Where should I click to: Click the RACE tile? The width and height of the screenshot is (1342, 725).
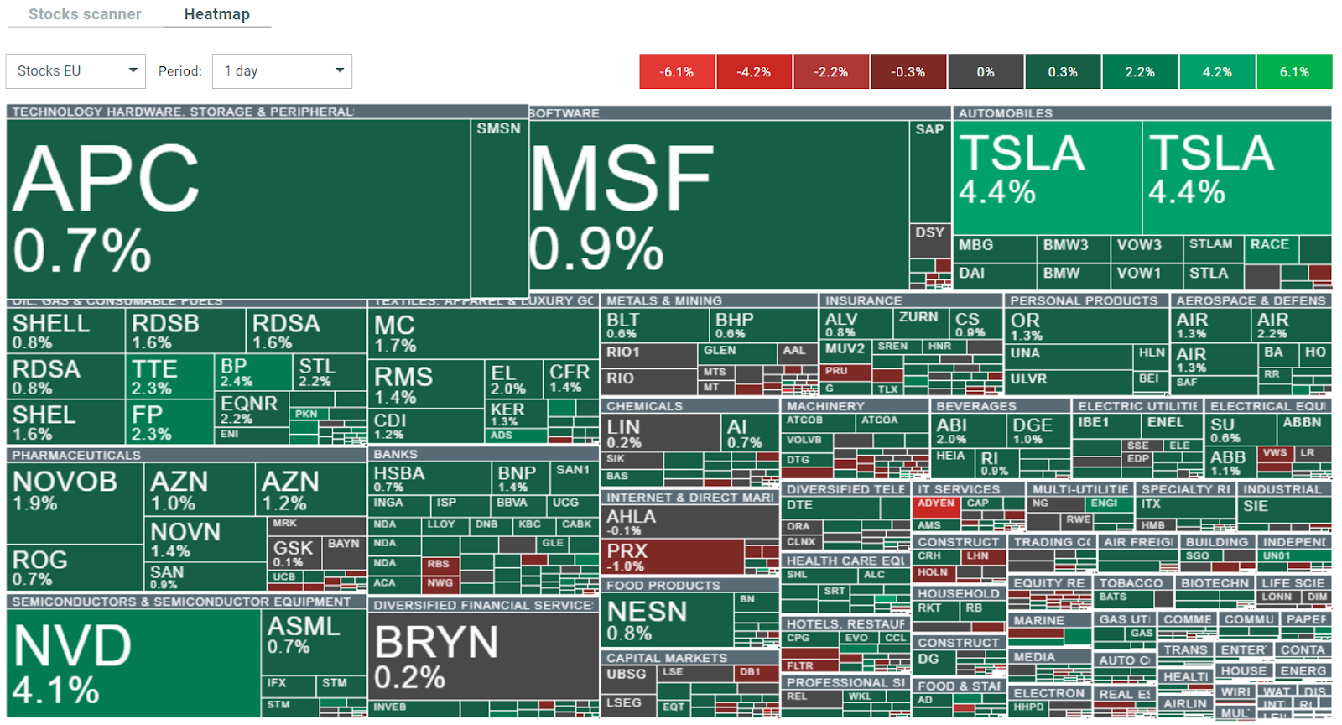pyautogui.click(x=1272, y=248)
